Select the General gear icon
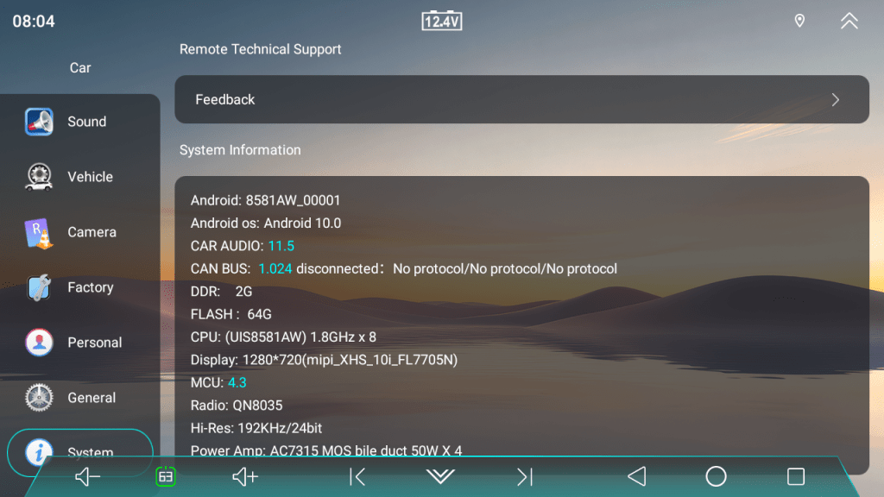The image size is (884, 497). (39, 398)
